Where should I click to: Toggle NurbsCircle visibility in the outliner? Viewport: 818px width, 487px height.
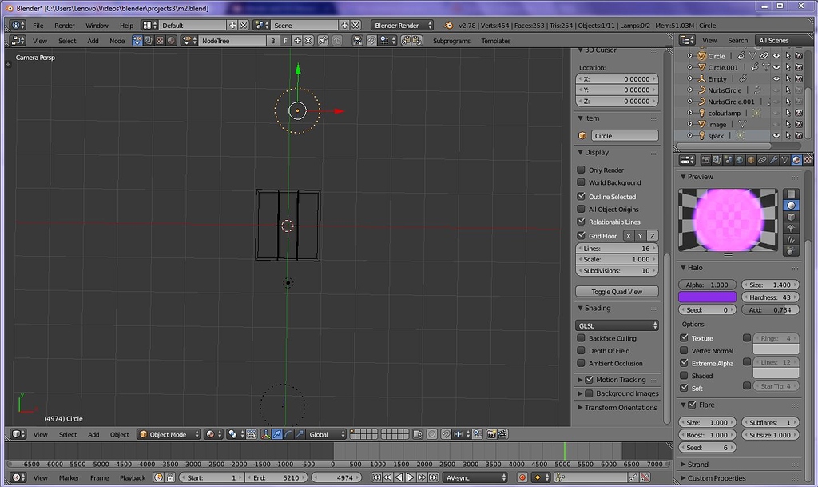pyautogui.click(x=776, y=90)
